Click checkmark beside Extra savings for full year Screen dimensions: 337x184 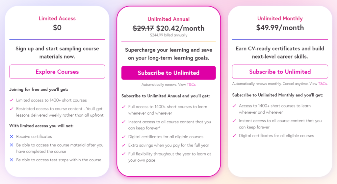click(x=124, y=145)
